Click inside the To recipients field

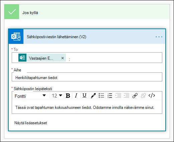(x=87, y=58)
